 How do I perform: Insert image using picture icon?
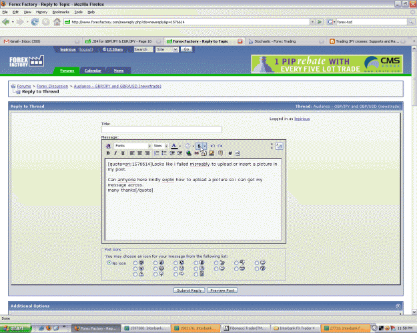(212, 153)
